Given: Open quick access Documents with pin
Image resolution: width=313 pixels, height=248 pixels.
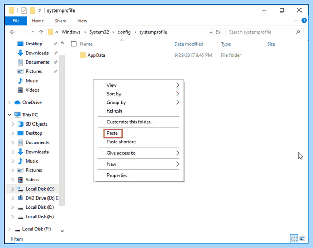Looking at the screenshot, I should tap(37, 62).
